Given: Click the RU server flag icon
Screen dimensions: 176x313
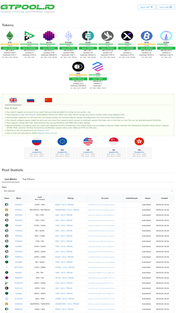Looking at the screenshot, I should tap(37, 141).
